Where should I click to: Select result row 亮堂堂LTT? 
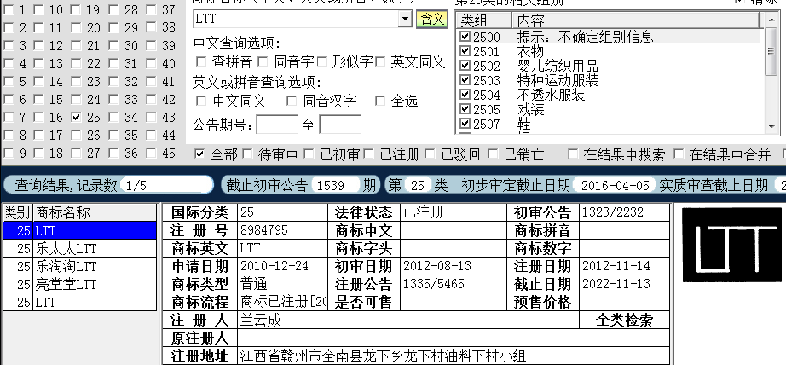coord(80,285)
